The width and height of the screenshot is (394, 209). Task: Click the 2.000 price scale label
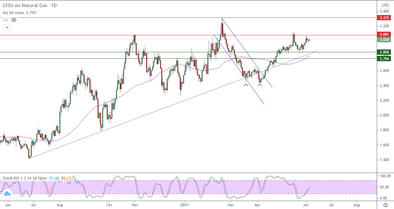tap(384, 115)
